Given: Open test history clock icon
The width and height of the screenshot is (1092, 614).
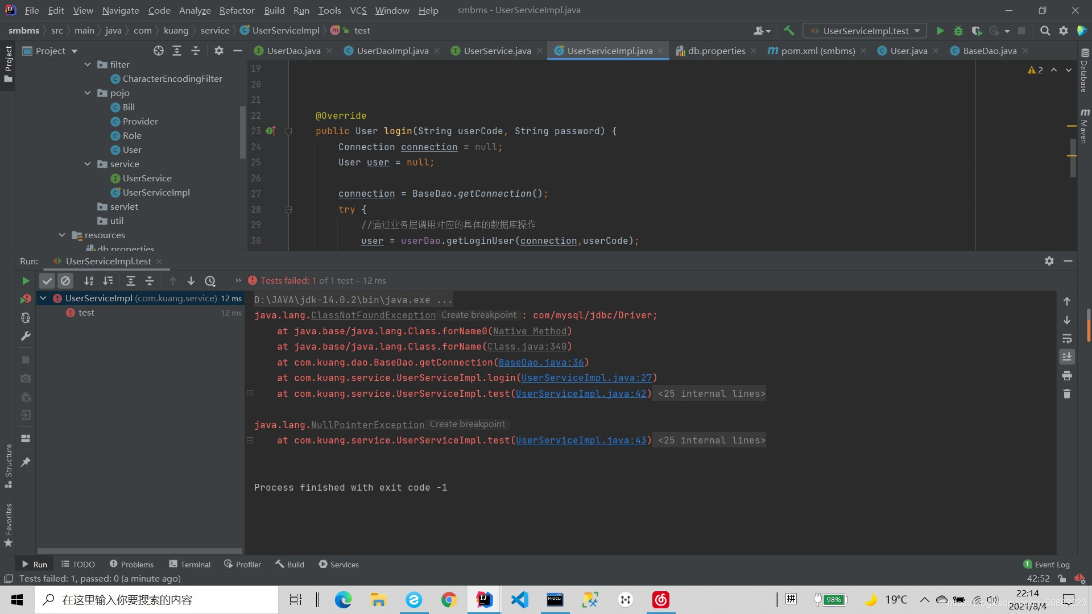Looking at the screenshot, I should [210, 281].
